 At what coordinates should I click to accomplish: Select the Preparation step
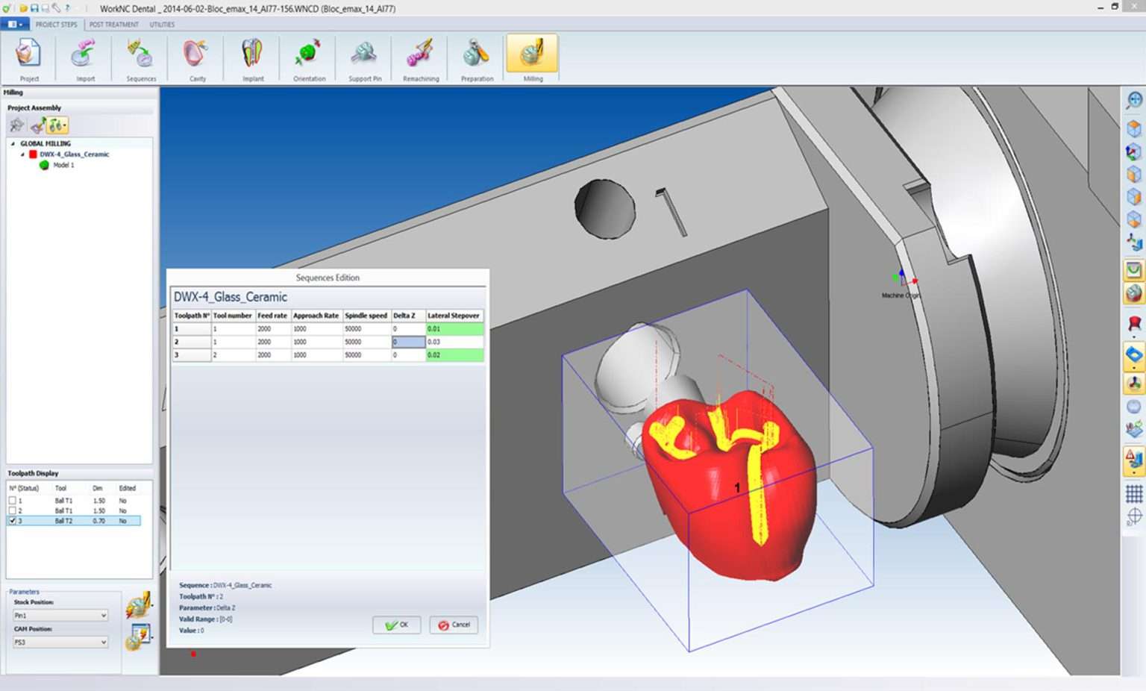pyautogui.click(x=476, y=58)
